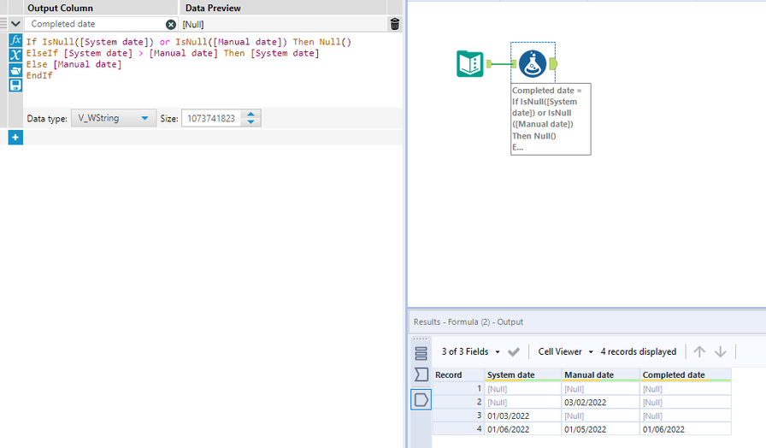Select cell 03/02/2022 in Manual date
Screen dimensions: 766x448
pyautogui.click(x=600, y=403)
